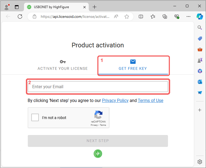Open the Favorites list toolbar button
Image resolution: width=206 pixels, height=168 pixels.
(153, 17)
